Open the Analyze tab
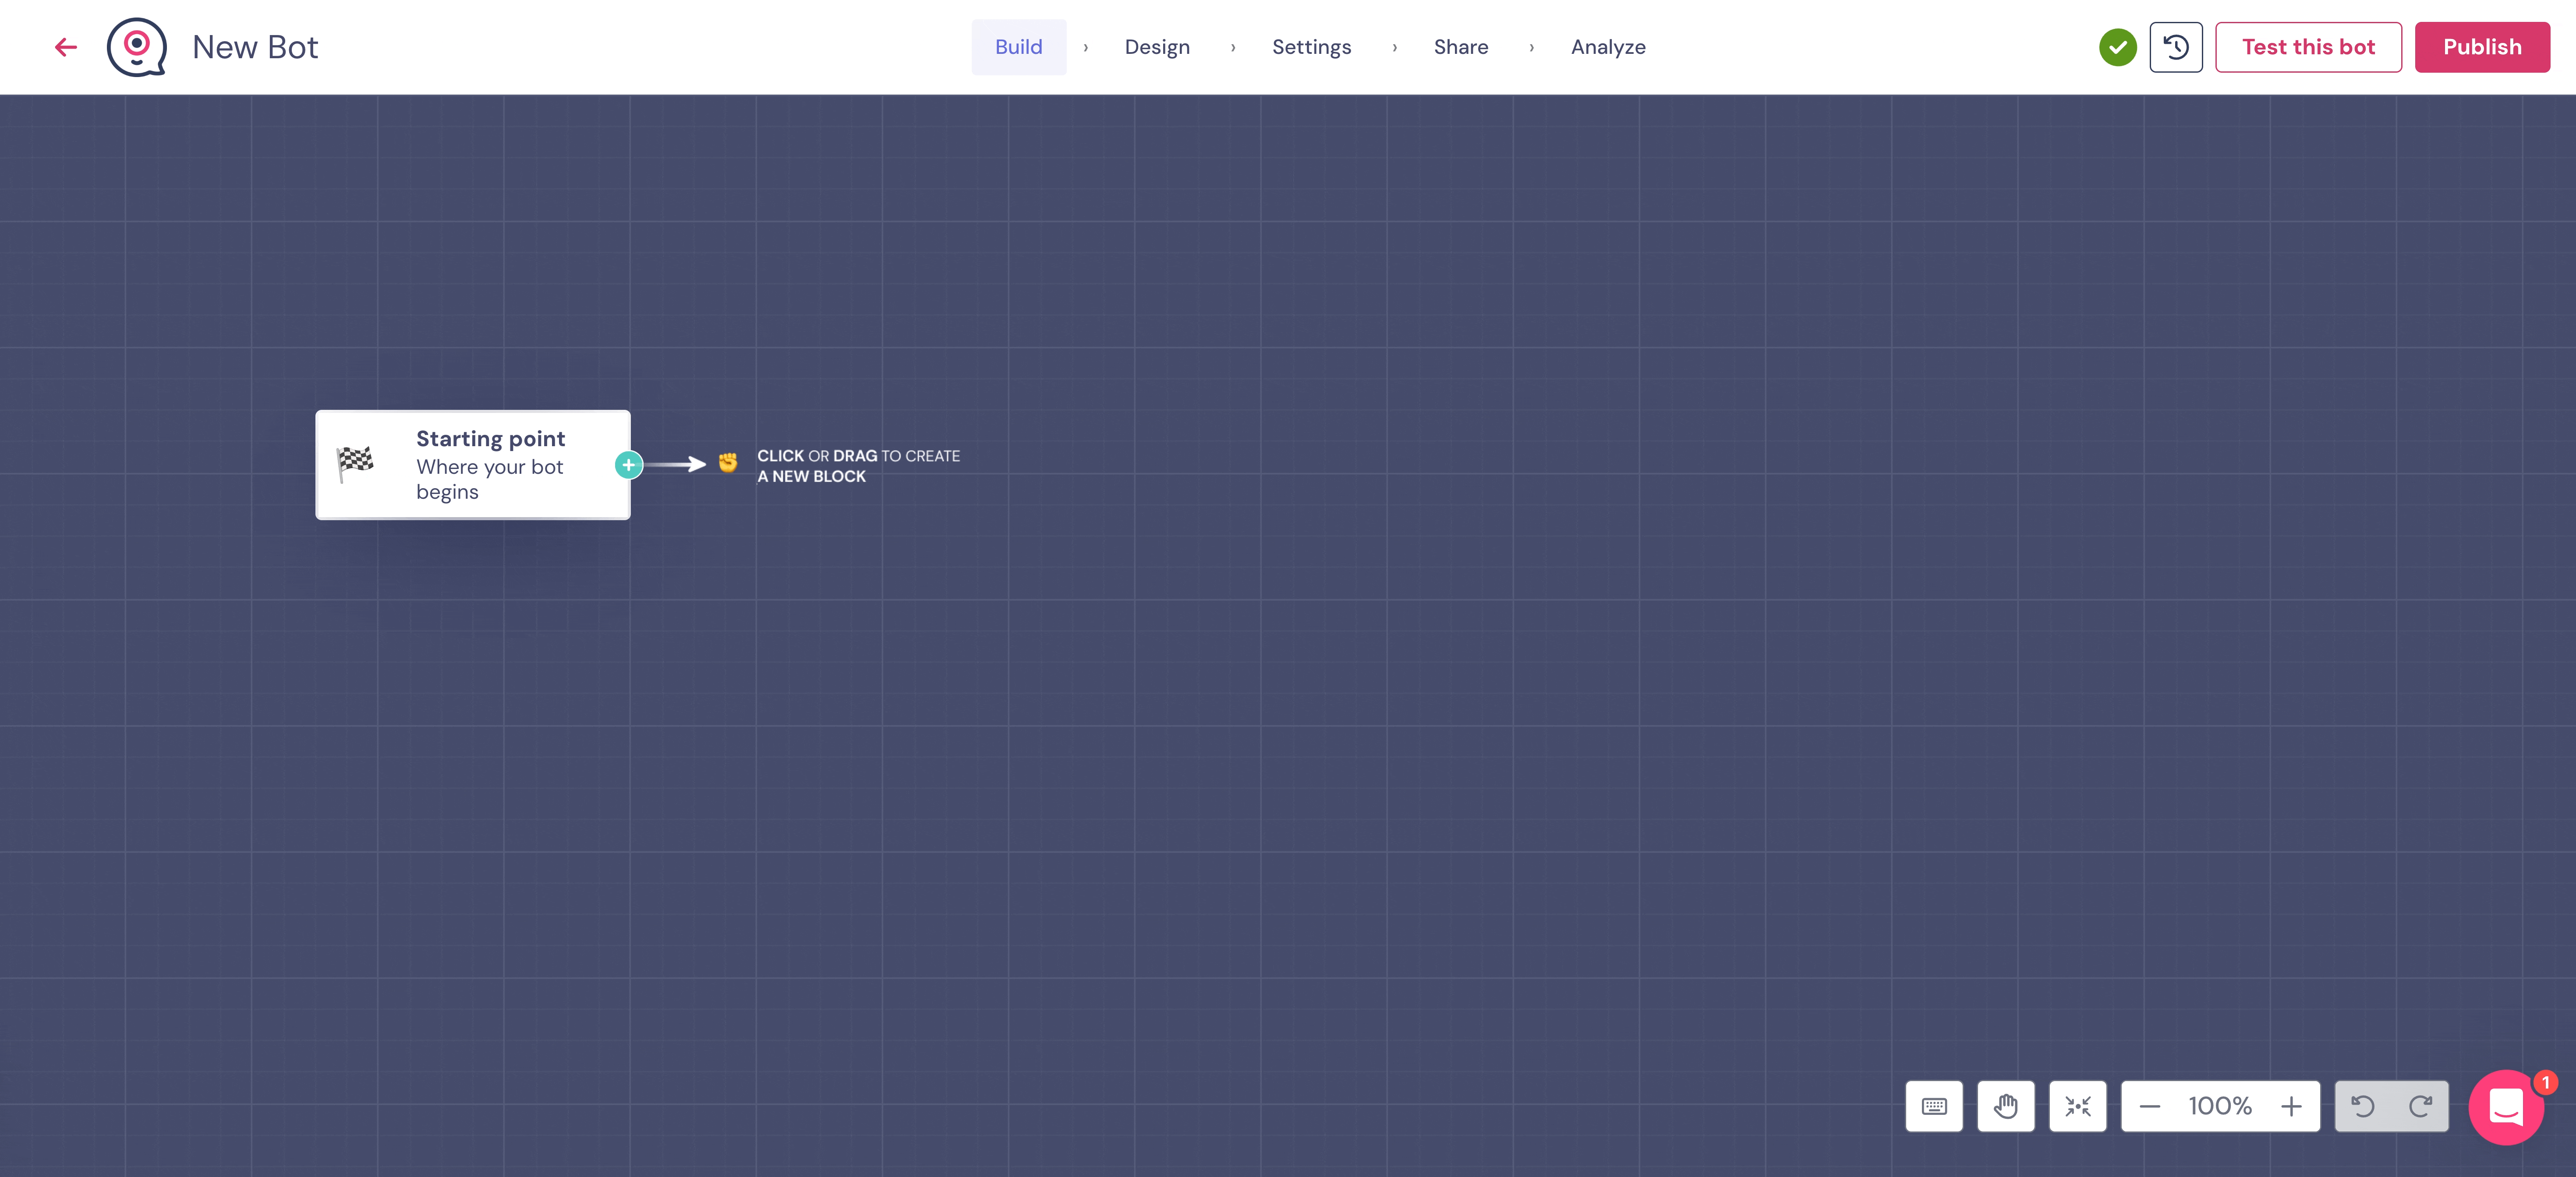 click(1607, 47)
